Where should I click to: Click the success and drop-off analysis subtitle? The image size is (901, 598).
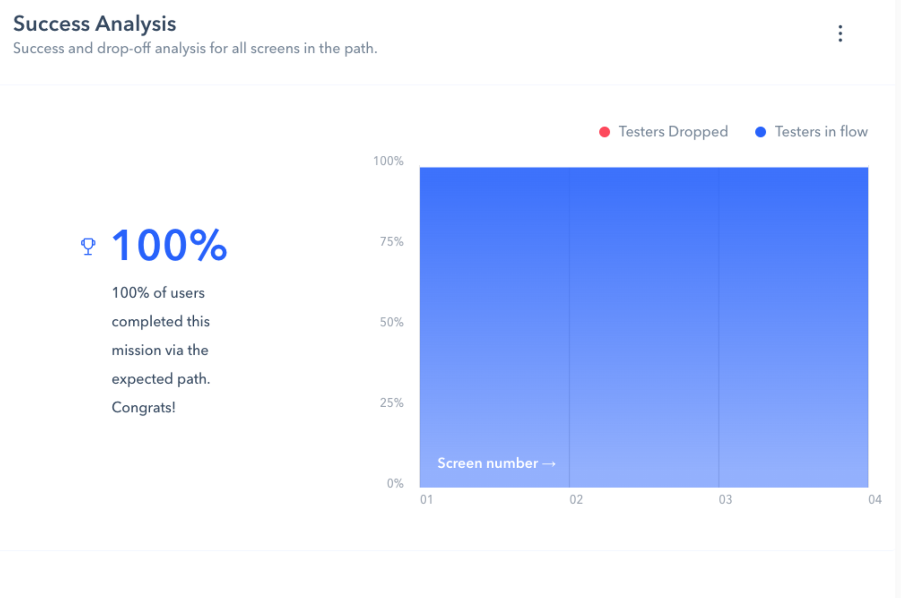click(x=195, y=49)
